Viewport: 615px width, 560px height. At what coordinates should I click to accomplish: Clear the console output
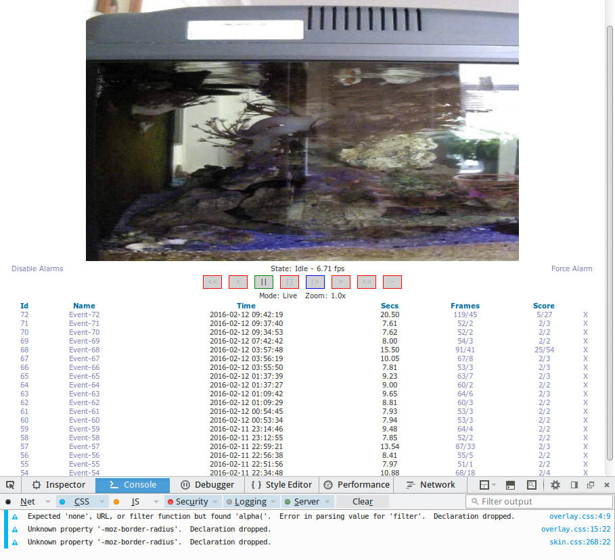point(363,502)
